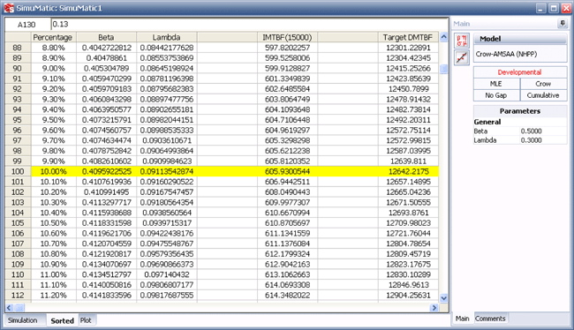Click the 10.50% percentage cell

54,223
